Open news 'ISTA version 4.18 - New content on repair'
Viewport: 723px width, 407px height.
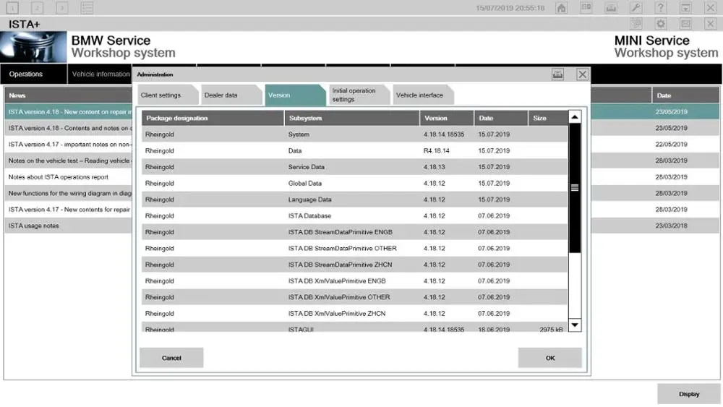68,112
